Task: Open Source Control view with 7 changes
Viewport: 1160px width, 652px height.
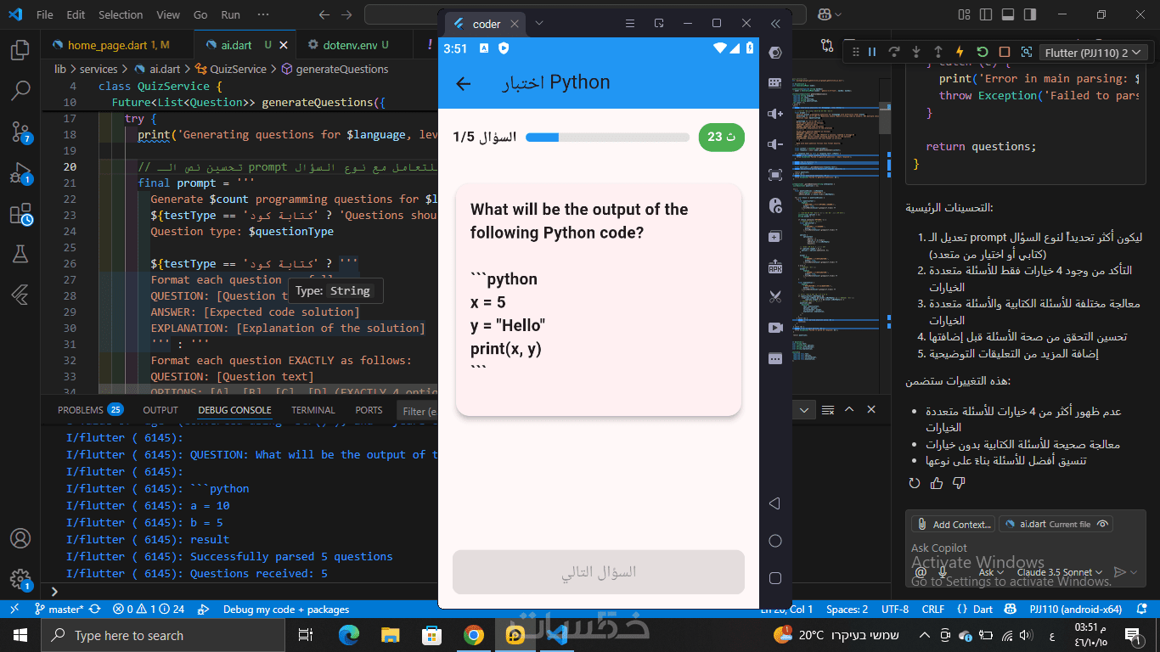Action: click(20, 132)
